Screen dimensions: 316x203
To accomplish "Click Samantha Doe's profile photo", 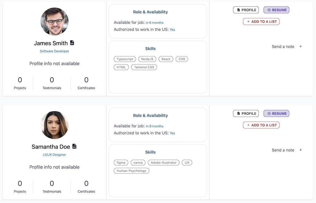I will pyautogui.click(x=54, y=125).
